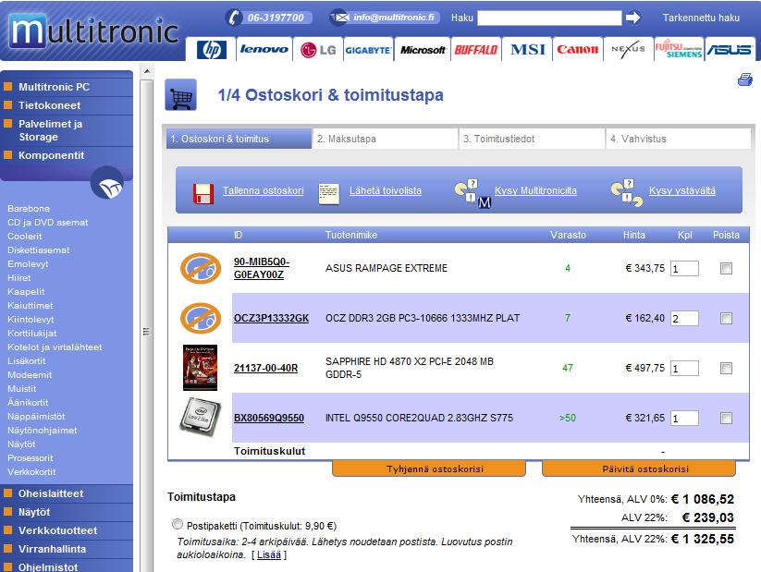Open the Nexus brand logo

point(629,49)
